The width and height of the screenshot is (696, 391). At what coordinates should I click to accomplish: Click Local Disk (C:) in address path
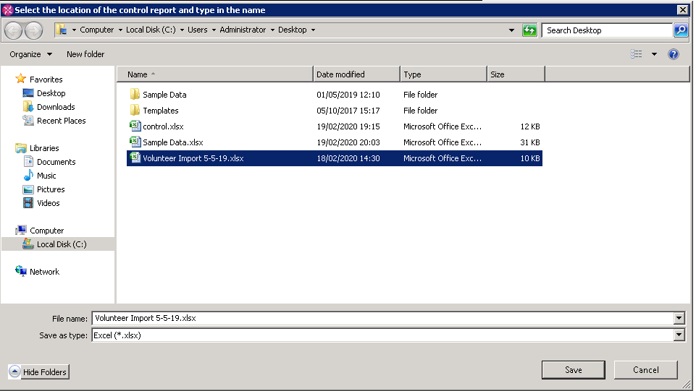(151, 30)
